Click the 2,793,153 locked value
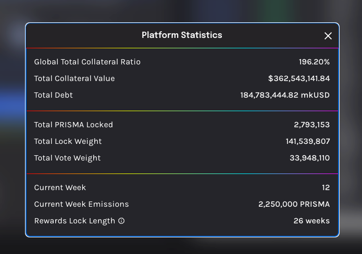Image resolution: width=362 pixels, height=254 pixels. coord(311,125)
